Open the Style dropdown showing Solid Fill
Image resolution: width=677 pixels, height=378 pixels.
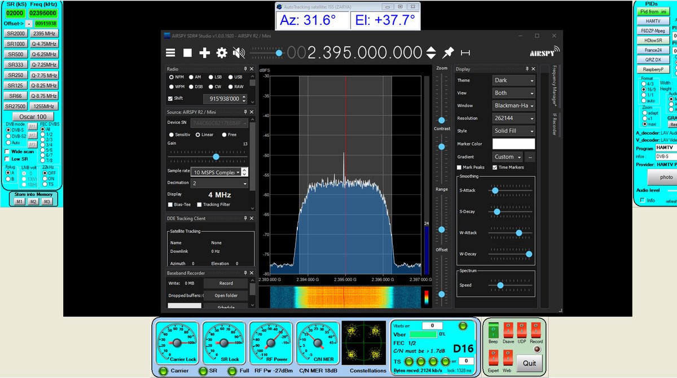[513, 131]
